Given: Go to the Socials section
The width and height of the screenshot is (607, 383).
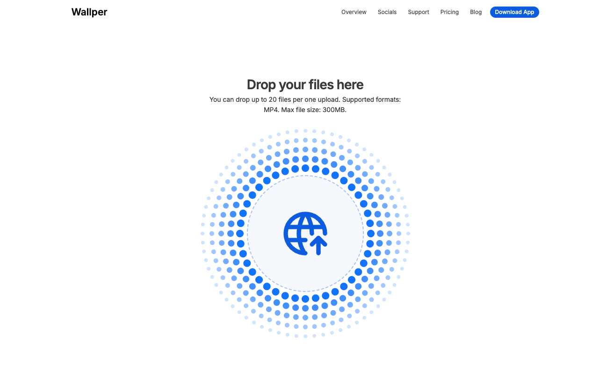Looking at the screenshot, I should click(x=387, y=12).
